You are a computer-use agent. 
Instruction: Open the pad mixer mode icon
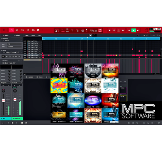(x=33, y=30)
